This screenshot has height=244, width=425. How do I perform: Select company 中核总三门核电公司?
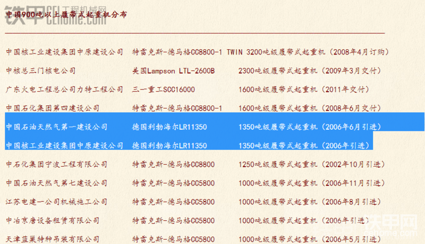click(x=41, y=71)
